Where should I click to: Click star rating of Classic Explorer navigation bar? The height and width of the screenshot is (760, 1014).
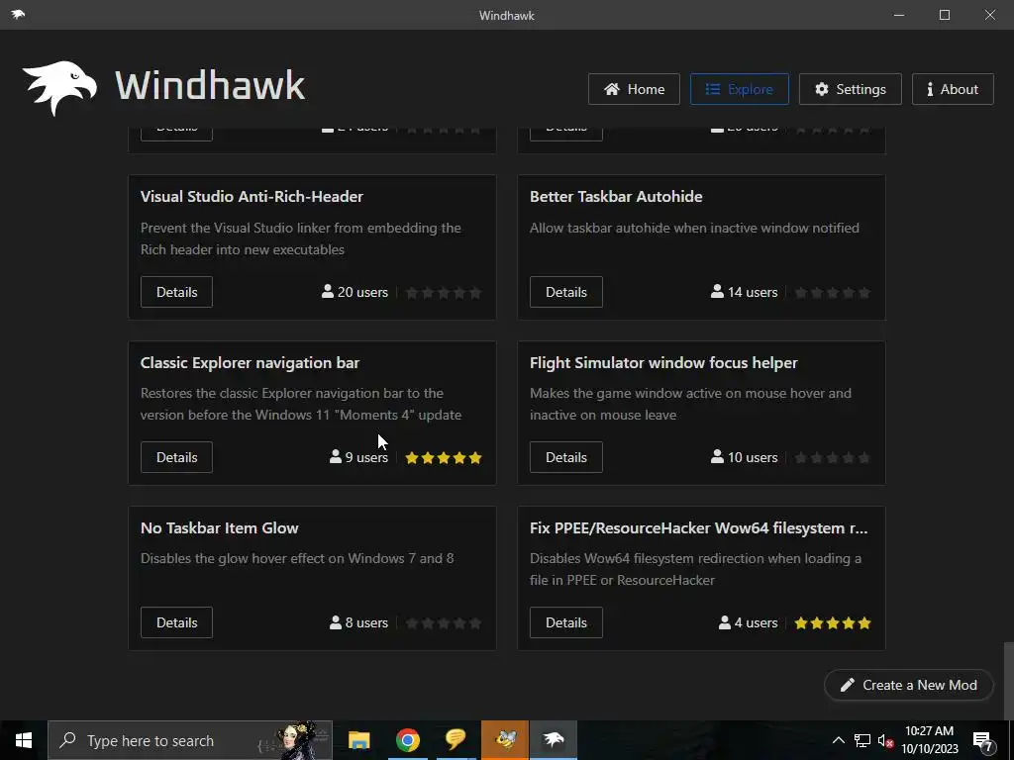coord(444,458)
